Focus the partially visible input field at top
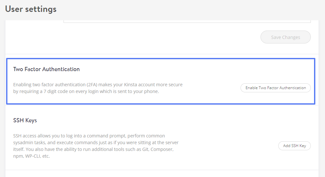 click(187, 21)
